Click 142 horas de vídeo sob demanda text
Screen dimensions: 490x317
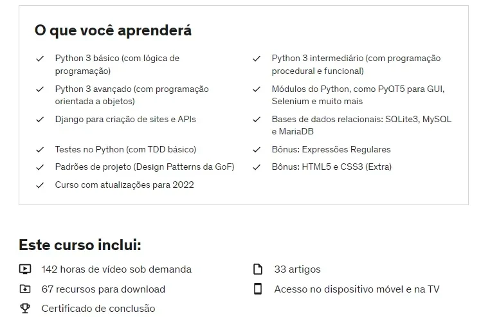(116, 269)
